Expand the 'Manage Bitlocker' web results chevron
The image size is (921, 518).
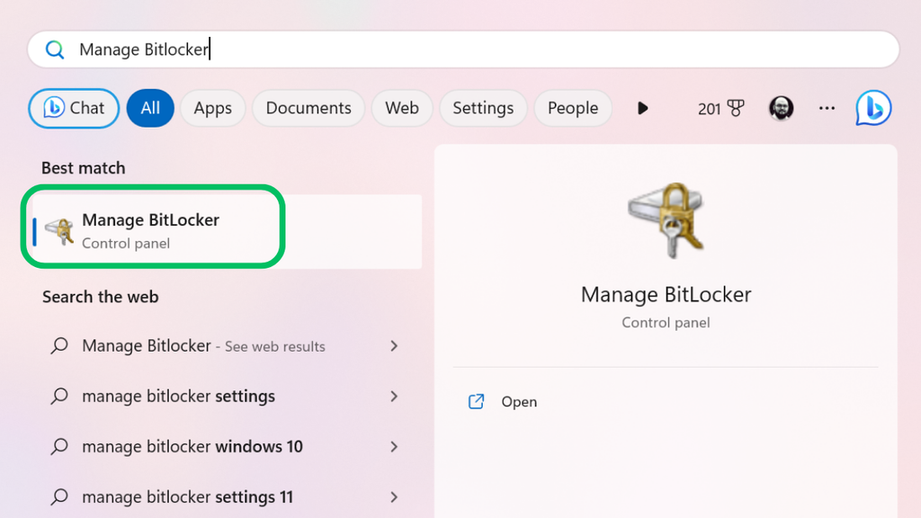tap(394, 346)
